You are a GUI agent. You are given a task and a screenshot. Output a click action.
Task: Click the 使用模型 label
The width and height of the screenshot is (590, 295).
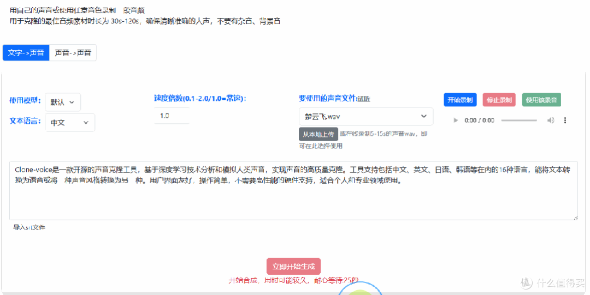point(25,101)
